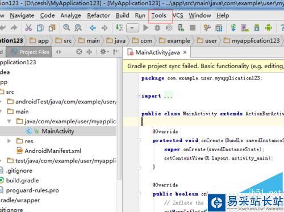Select the test/java/com/example folder row

coord(61,161)
